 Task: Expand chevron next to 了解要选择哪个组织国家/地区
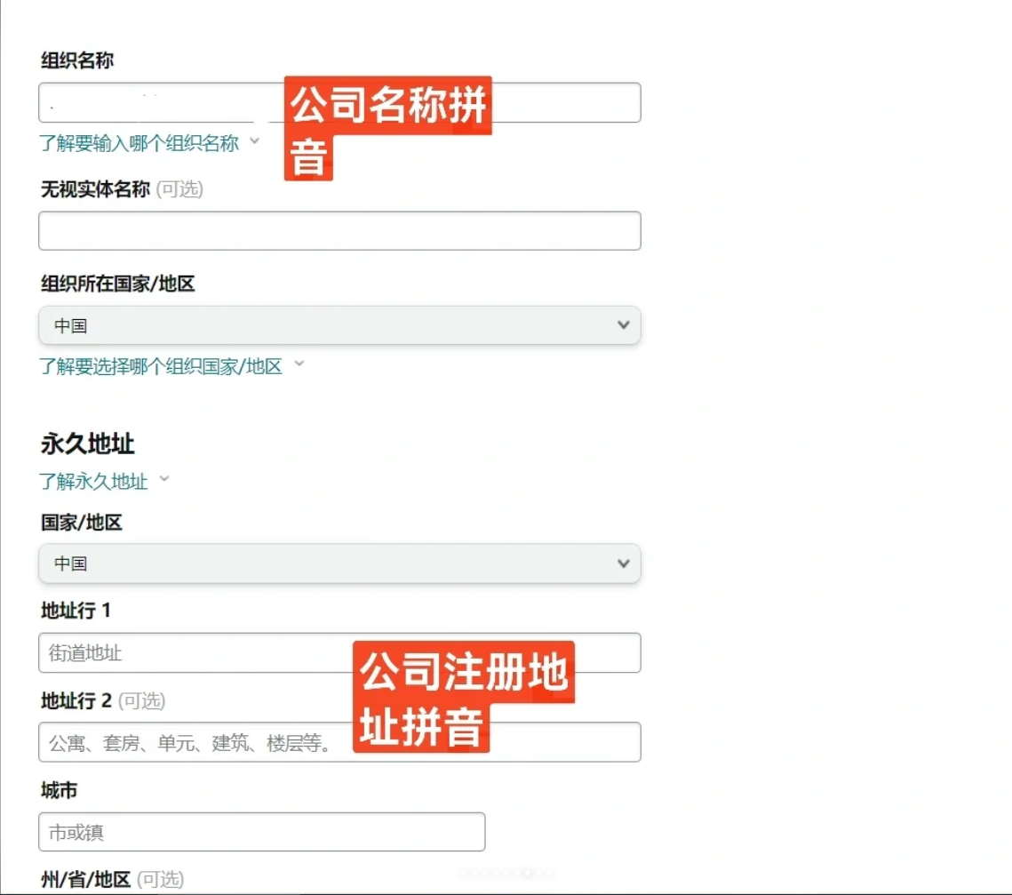pos(299,364)
